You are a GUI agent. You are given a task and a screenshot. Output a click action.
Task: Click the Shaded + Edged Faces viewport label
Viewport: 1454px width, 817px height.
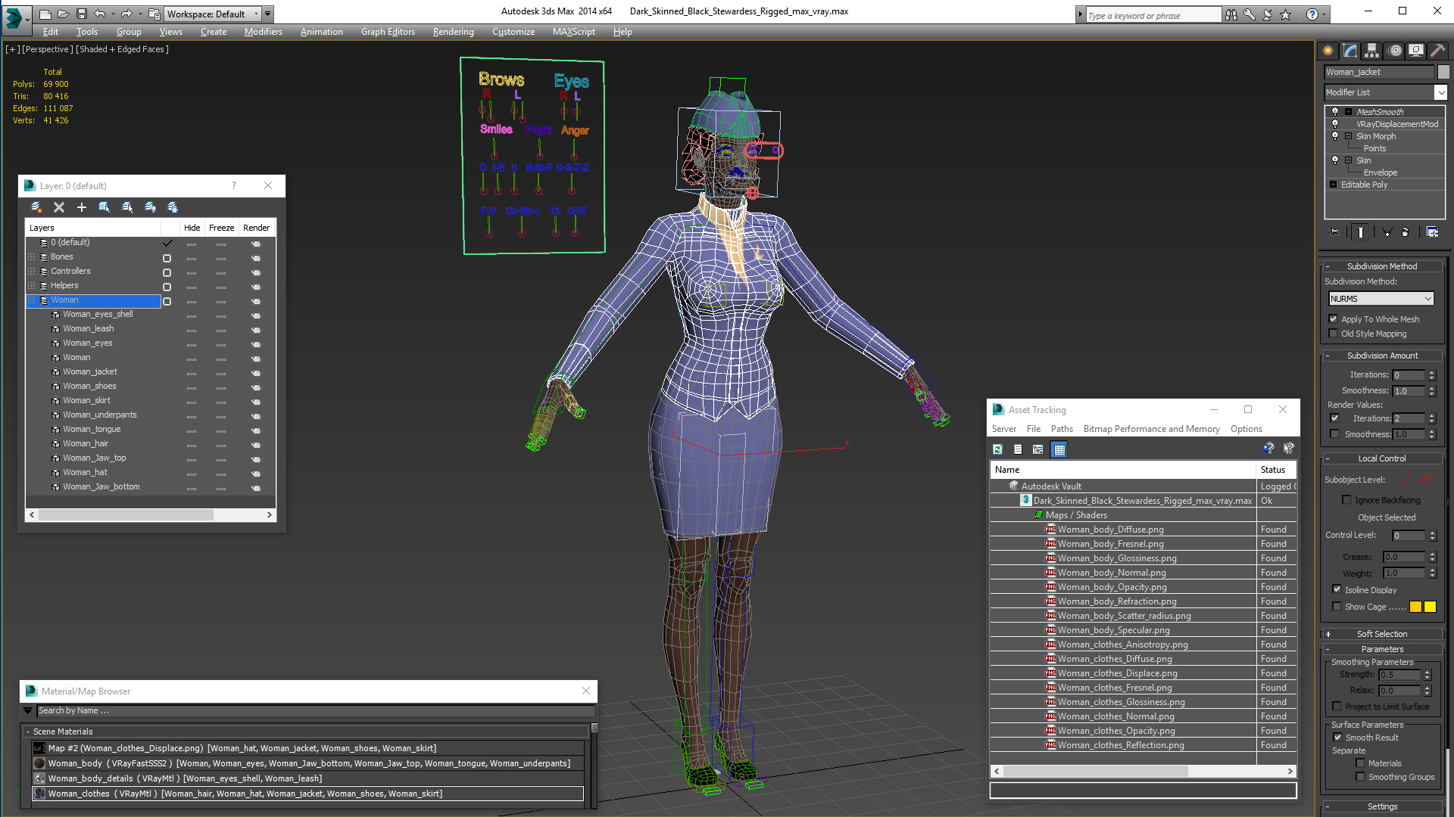122,49
